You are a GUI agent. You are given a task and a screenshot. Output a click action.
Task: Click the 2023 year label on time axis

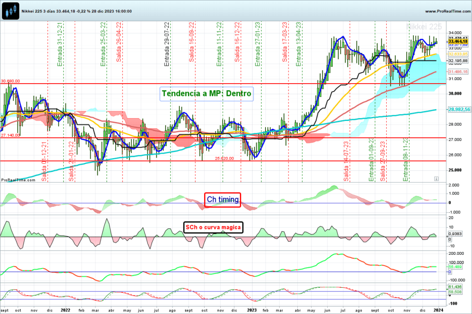pyautogui.click(x=252, y=310)
